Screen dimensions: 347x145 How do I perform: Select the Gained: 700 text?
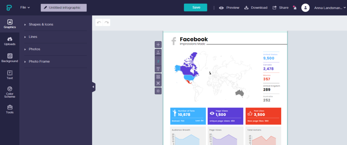point(178,121)
